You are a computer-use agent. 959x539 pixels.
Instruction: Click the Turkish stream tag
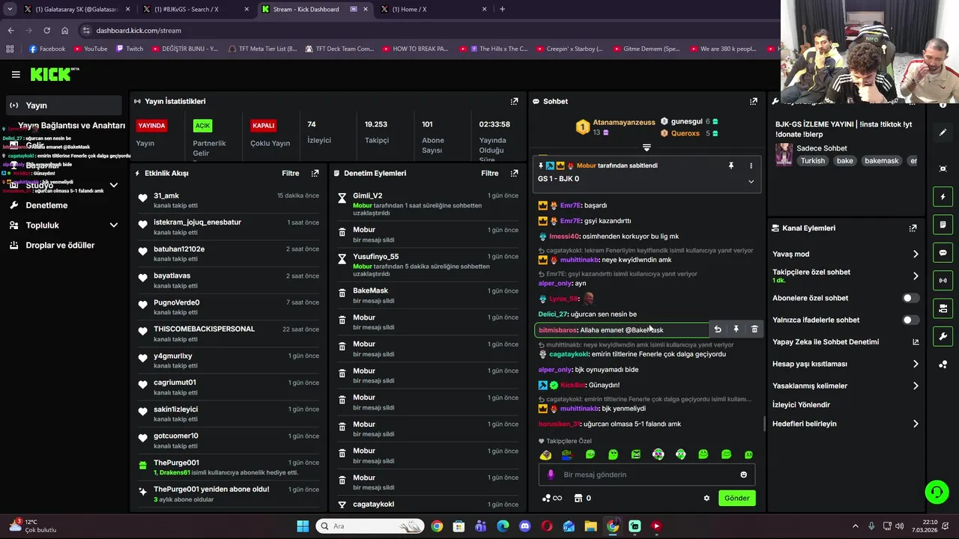pyautogui.click(x=812, y=161)
